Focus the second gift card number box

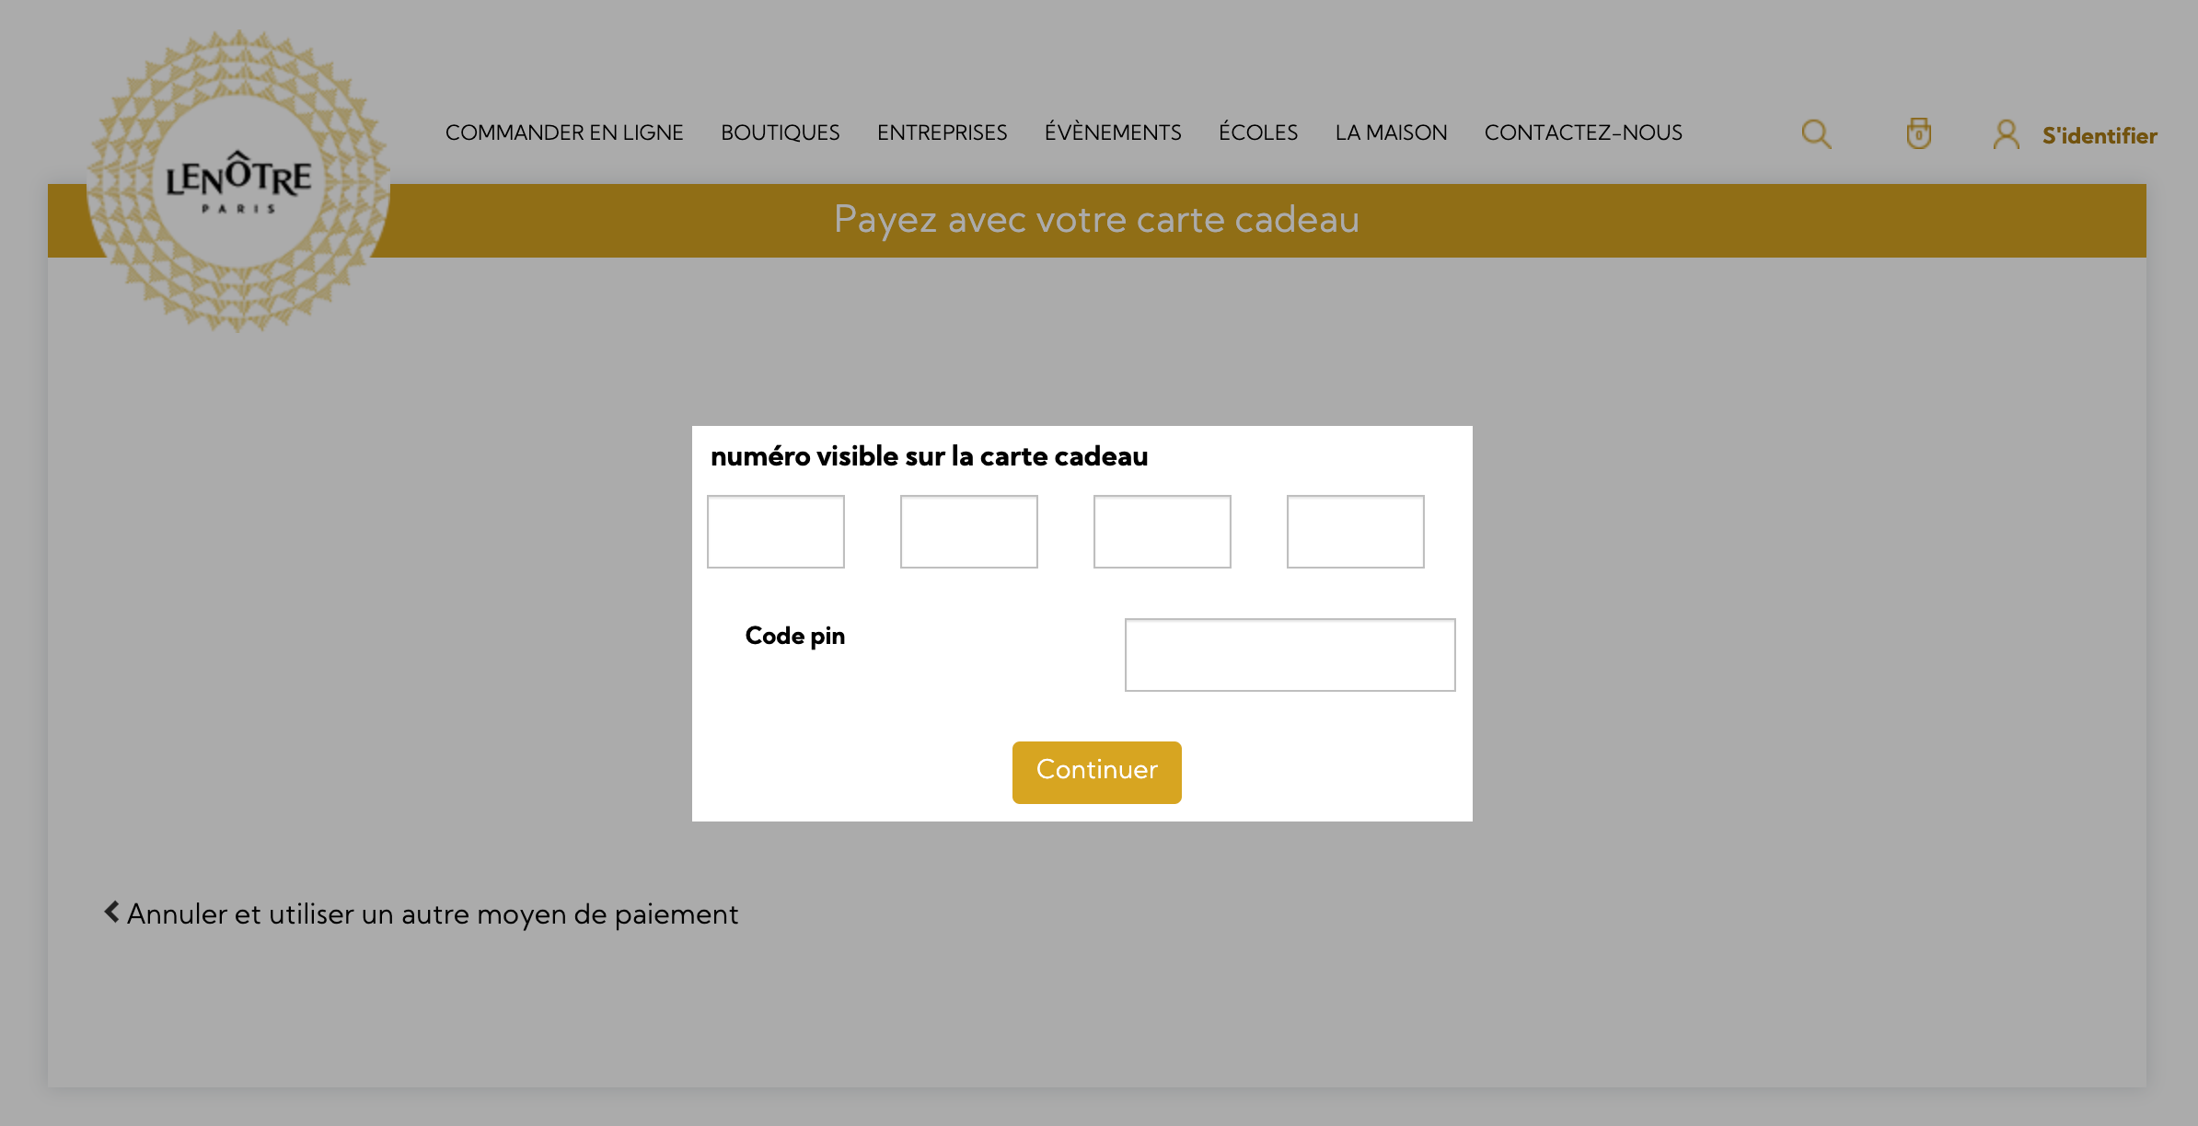coord(969,532)
